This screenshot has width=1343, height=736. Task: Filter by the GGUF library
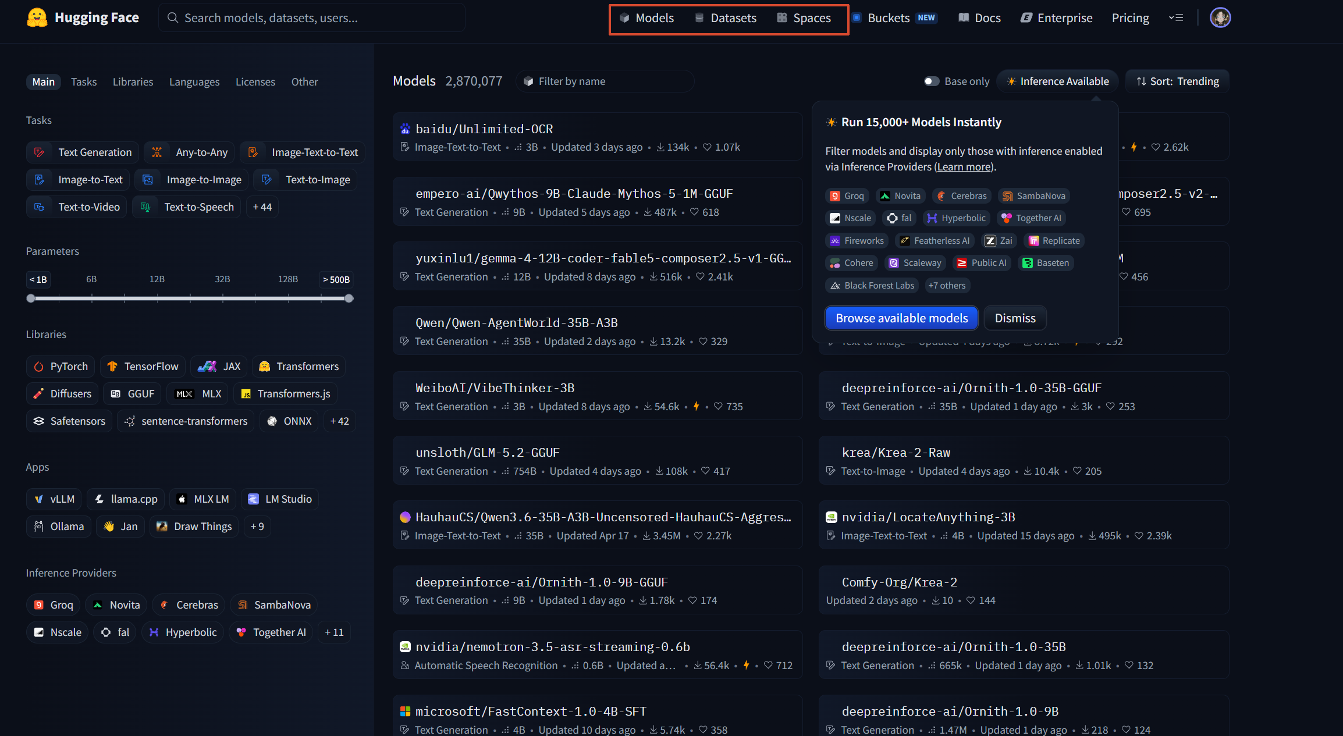click(132, 394)
